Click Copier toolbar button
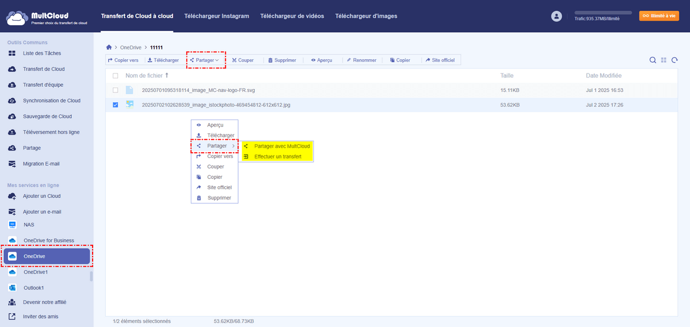690x327 pixels. click(400, 60)
